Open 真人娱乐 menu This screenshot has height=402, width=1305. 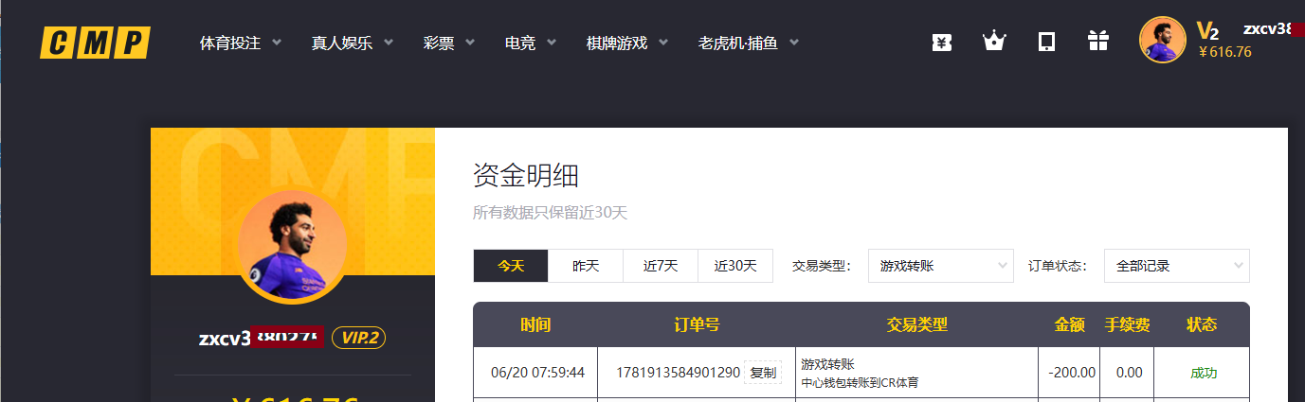342,43
